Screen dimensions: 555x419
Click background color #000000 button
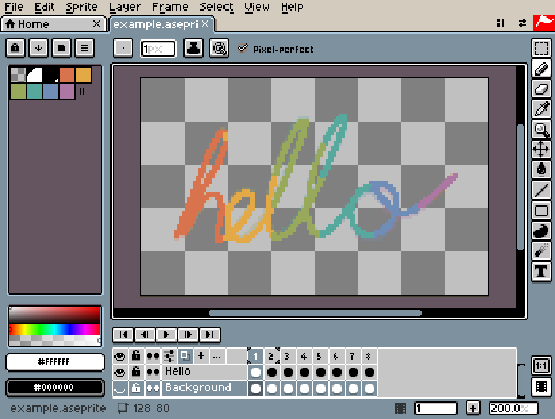coord(55,387)
